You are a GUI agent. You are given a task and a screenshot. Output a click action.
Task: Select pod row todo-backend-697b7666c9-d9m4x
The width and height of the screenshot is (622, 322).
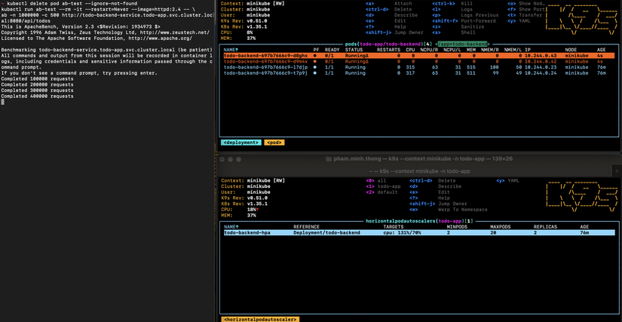coord(419,62)
